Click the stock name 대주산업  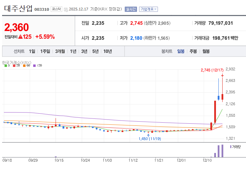click(18, 8)
